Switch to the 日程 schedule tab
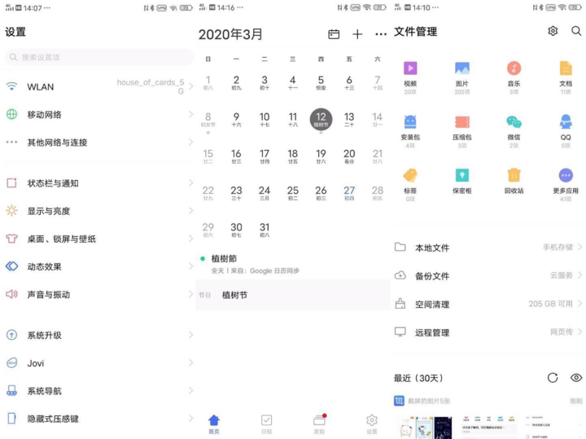Image resolution: width=586 pixels, height=439 pixels. coord(266,424)
